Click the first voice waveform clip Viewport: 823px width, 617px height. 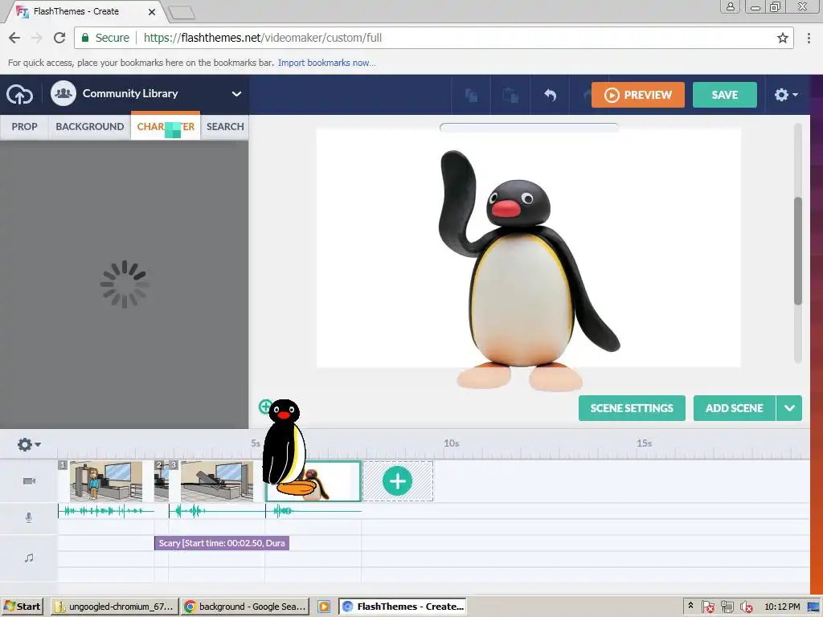pos(106,510)
